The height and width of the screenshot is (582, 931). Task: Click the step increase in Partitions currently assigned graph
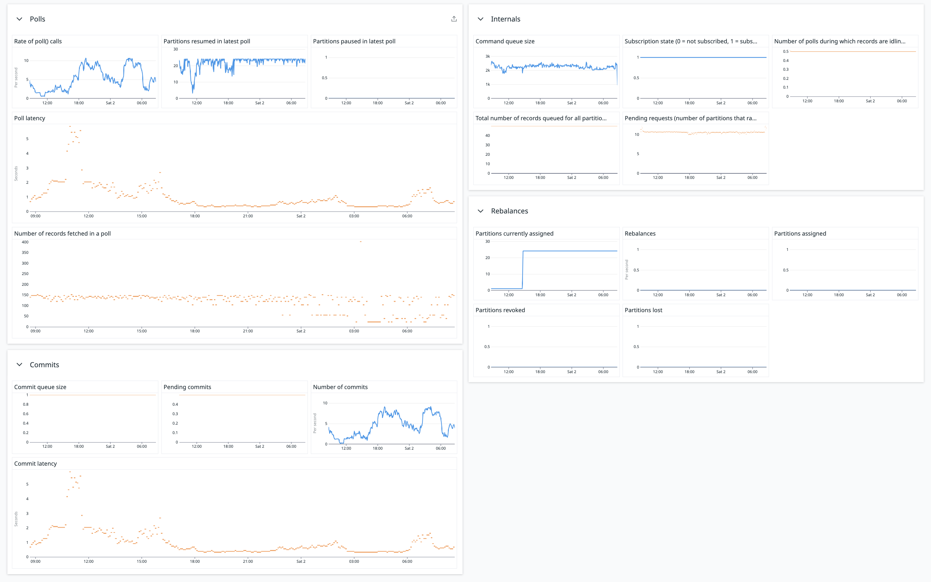[x=523, y=269]
